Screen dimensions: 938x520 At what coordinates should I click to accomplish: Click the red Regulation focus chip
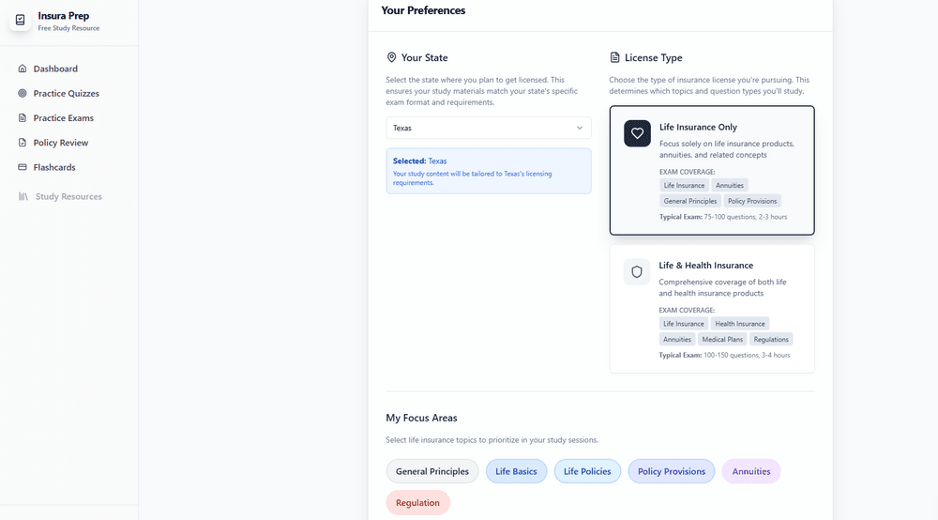click(417, 503)
